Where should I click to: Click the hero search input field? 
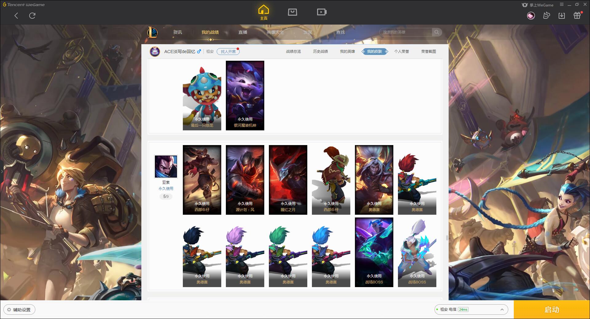pyautogui.click(x=406, y=32)
